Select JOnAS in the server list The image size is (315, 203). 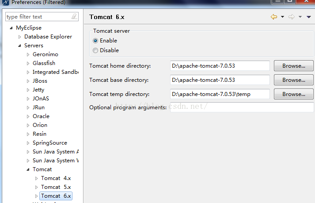pyautogui.click(x=41, y=99)
